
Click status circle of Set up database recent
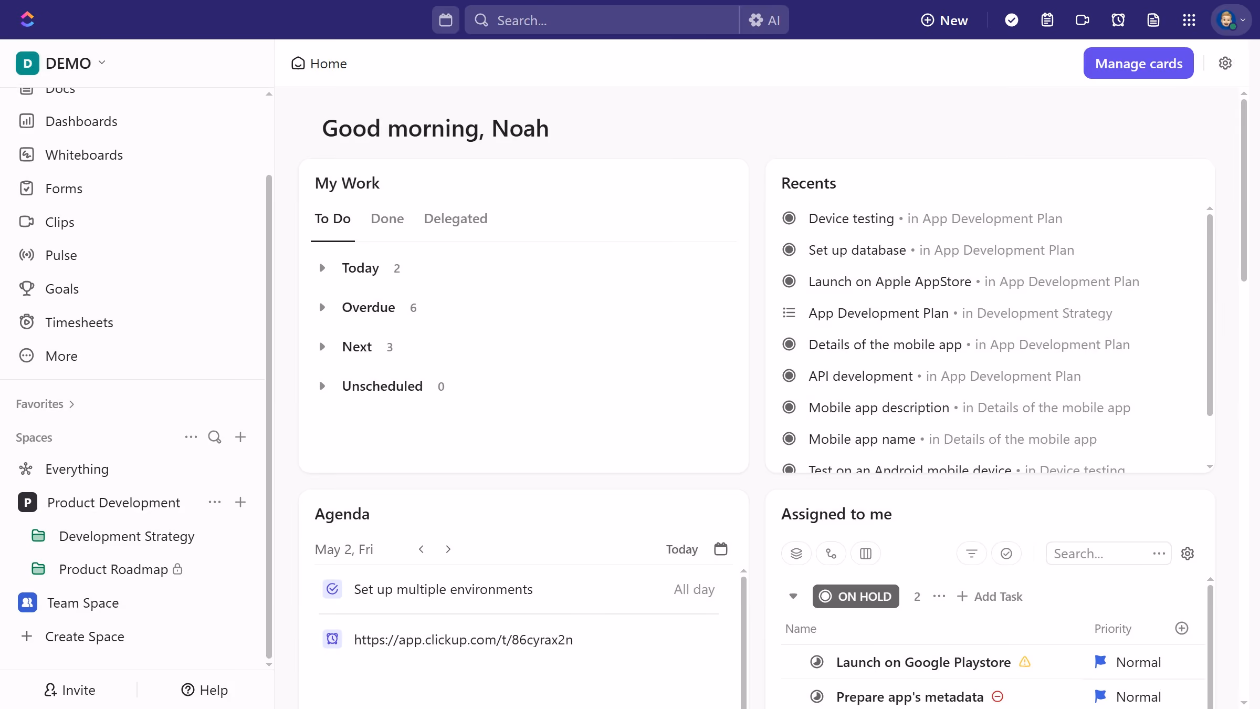(789, 249)
